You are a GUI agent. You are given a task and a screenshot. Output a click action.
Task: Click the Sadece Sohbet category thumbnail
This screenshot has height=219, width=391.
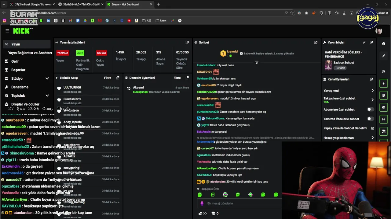(328, 65)
